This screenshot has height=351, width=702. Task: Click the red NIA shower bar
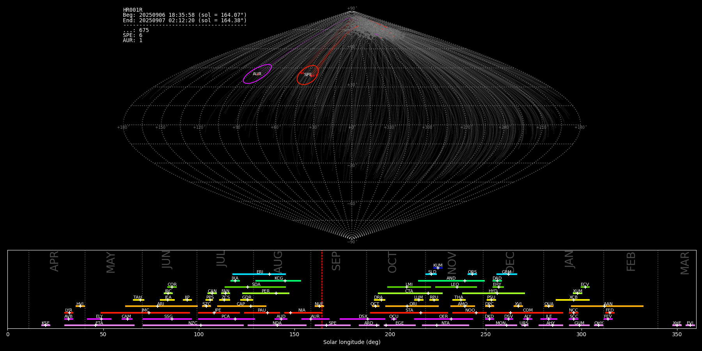tap(303, 312)
